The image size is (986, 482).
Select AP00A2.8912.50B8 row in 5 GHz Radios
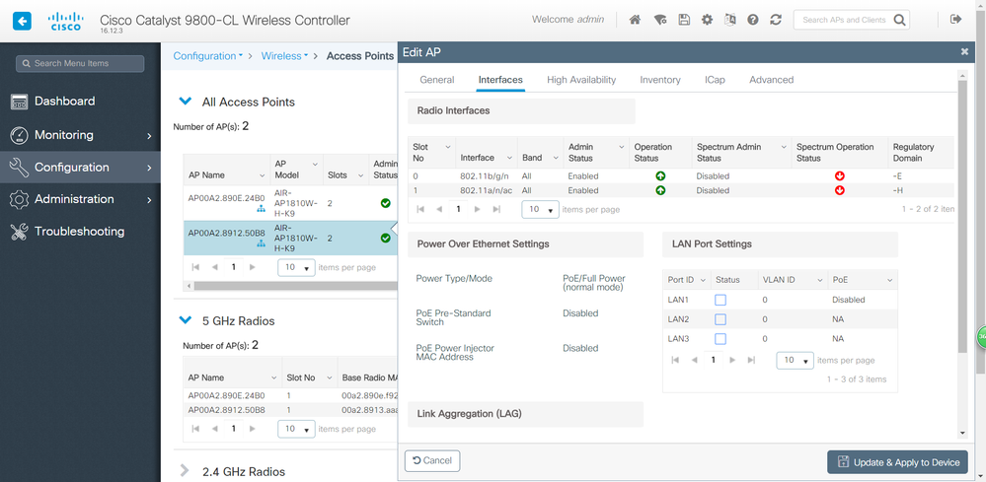tap(290, 409)
